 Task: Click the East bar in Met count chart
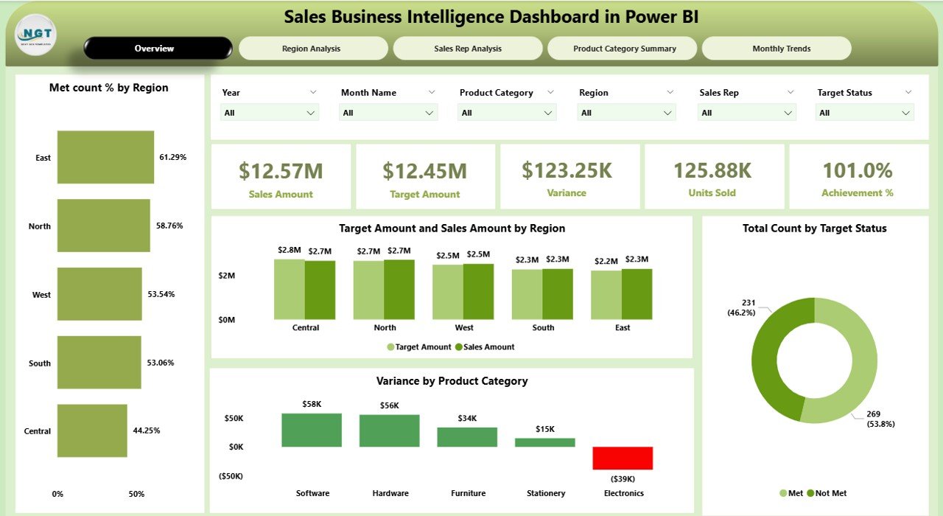pyautogui.click(x=105, y=157)
